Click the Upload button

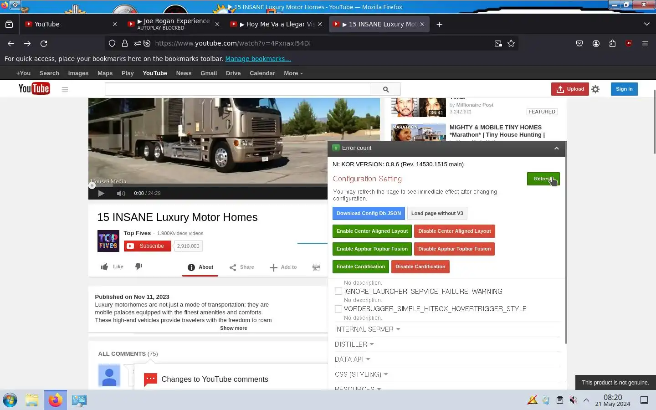point(570,89)
